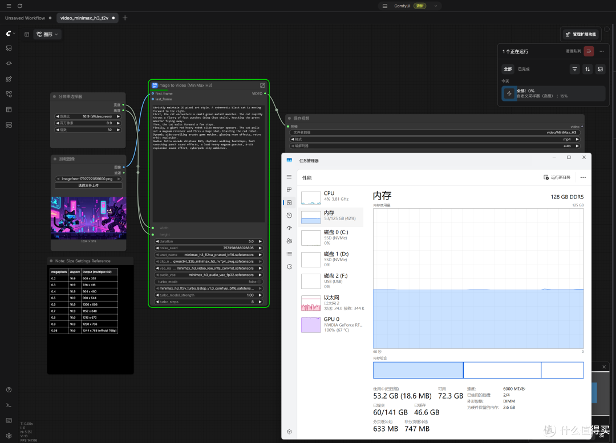Open ComfyUI help question mark icon
Viewport: 616px width, 443px height.
click(x=9, y=389)
